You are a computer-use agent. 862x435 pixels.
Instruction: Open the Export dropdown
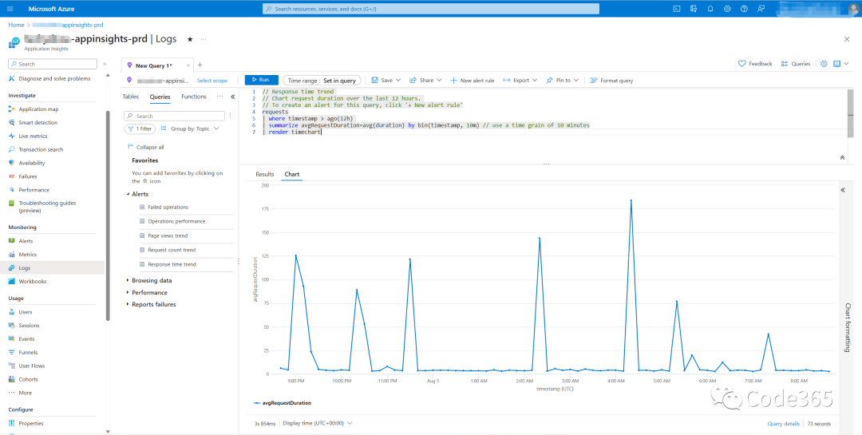point(520,81)
